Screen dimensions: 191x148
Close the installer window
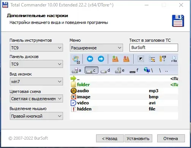coord(181,5)
